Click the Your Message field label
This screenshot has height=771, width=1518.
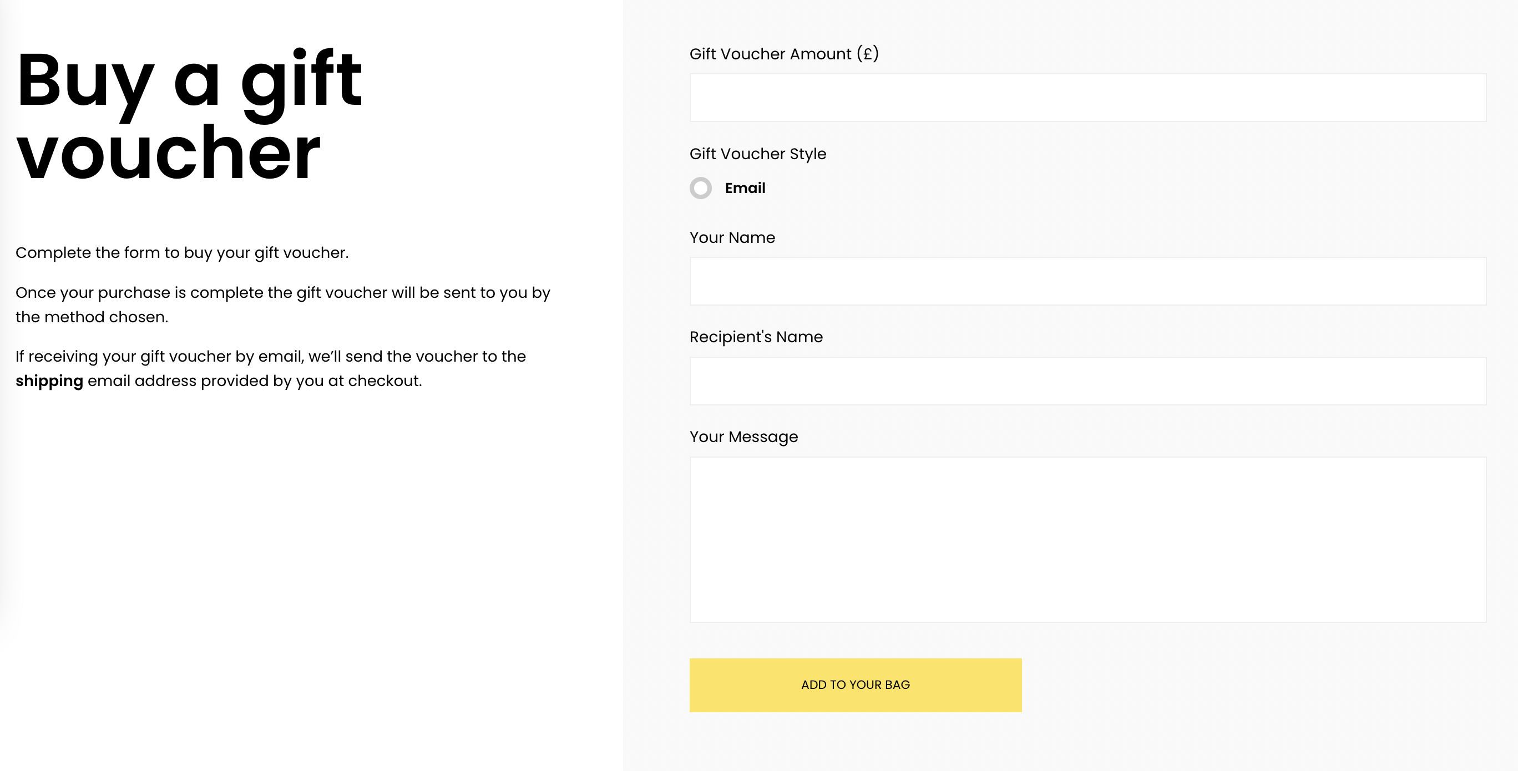coord(743,437)
